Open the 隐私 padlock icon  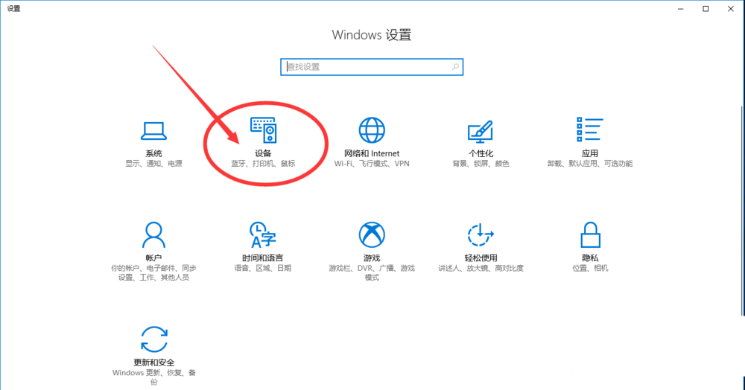point(590,235)
